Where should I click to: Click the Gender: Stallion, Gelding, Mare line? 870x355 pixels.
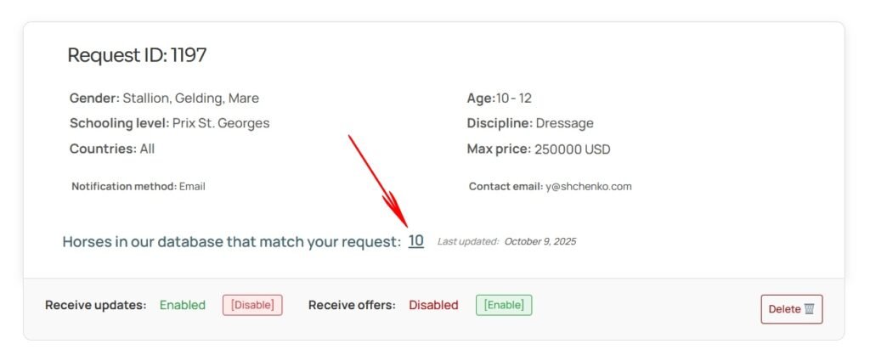pos(164,99)
